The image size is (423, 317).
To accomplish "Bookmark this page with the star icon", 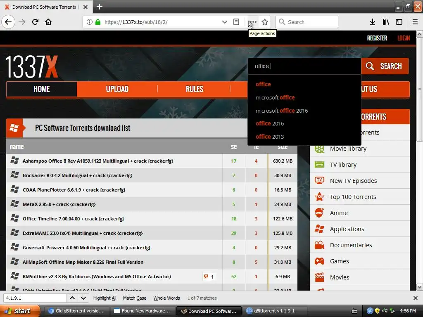I will (x=265, y=22).
